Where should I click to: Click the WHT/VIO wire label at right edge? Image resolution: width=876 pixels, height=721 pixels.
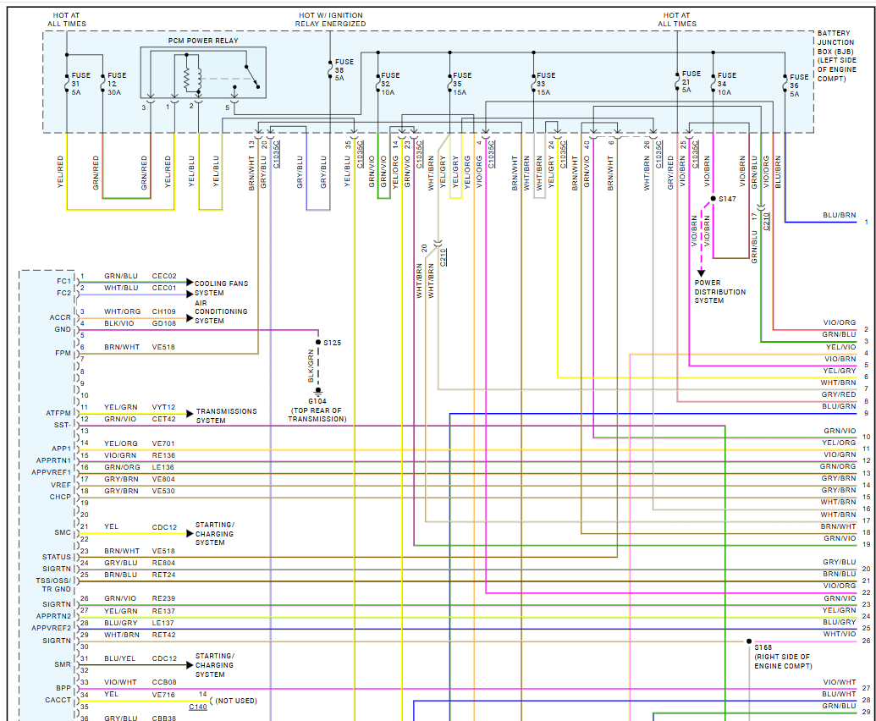click(x=840, y=634)
